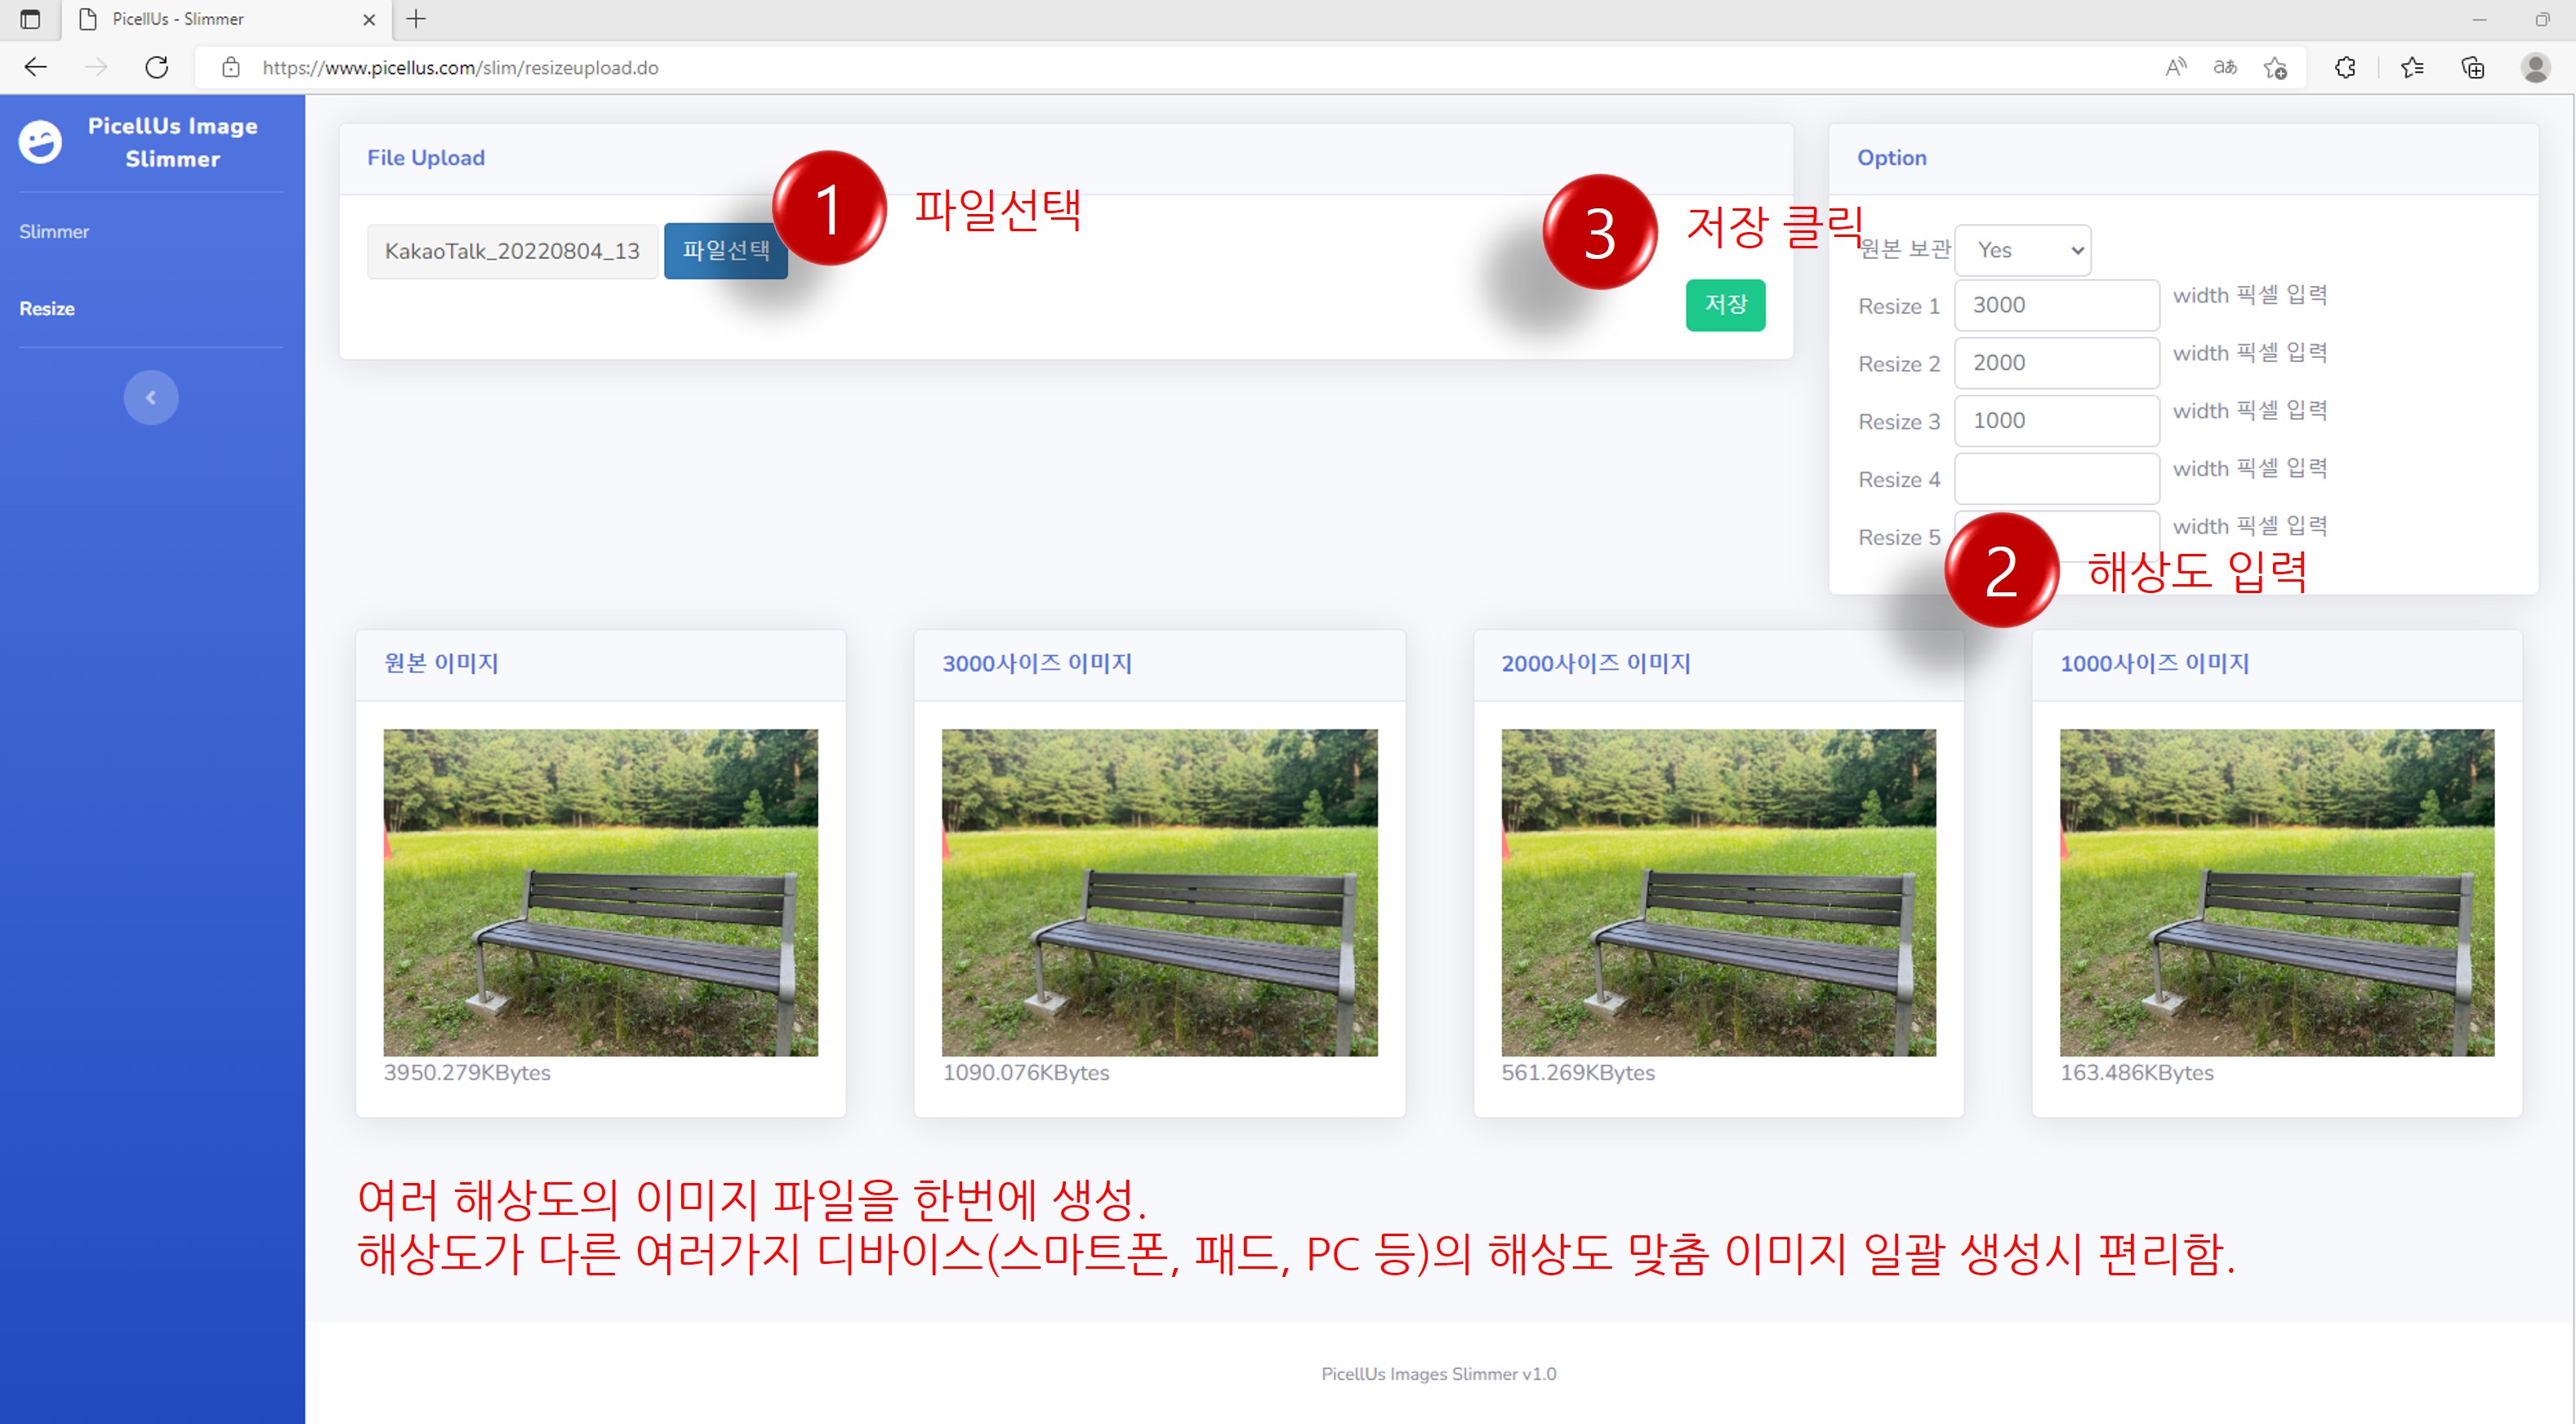Click the File Upload panel title
The height and width of the screenshot is (1424, 2576).
pyautogui.click(x=426, y=158)
